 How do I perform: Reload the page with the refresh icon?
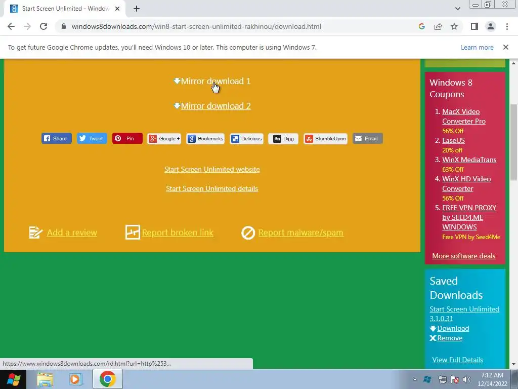coord(44,26)
